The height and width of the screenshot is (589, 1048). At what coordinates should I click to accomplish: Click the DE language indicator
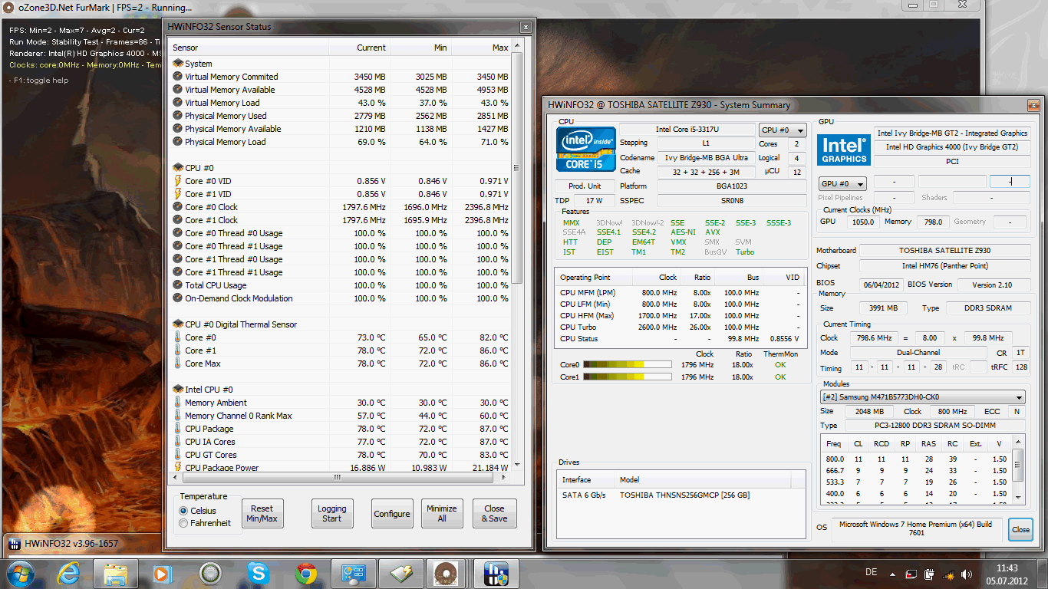(x=871, y=572)
